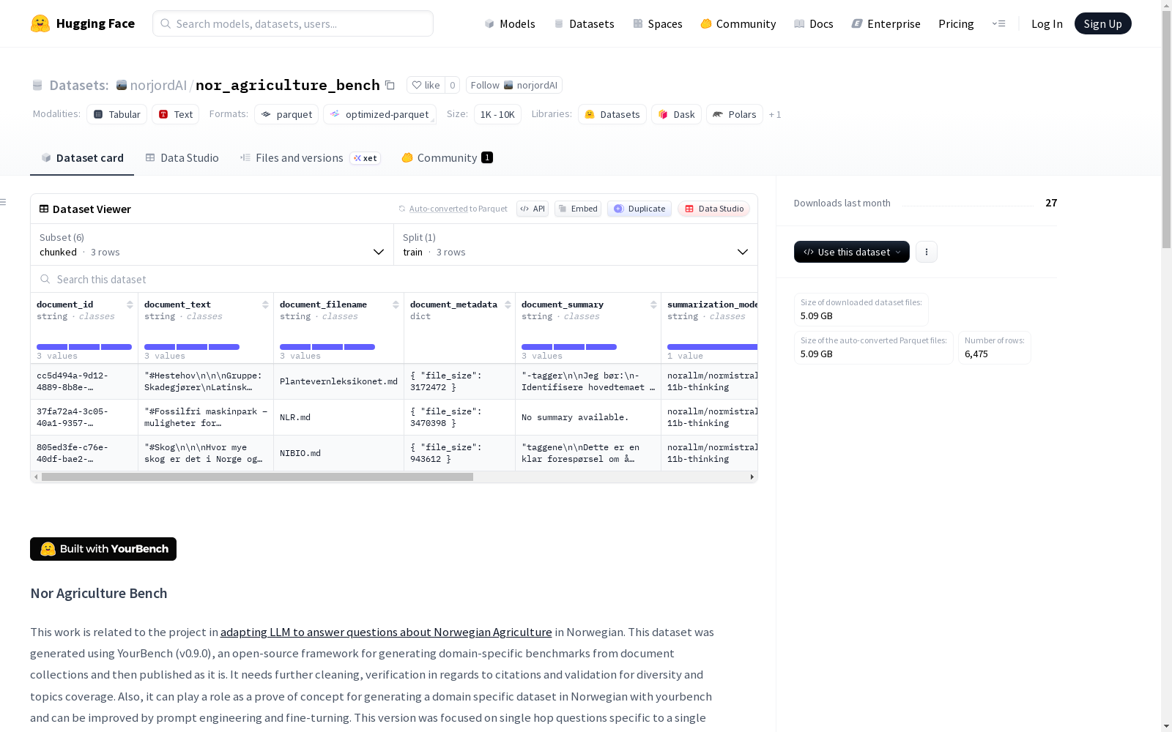Focus the main site search field

point(293,23)
